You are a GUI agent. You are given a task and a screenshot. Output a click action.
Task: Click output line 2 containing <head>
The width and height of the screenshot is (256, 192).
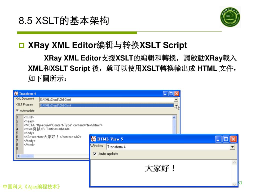(29, 121)
